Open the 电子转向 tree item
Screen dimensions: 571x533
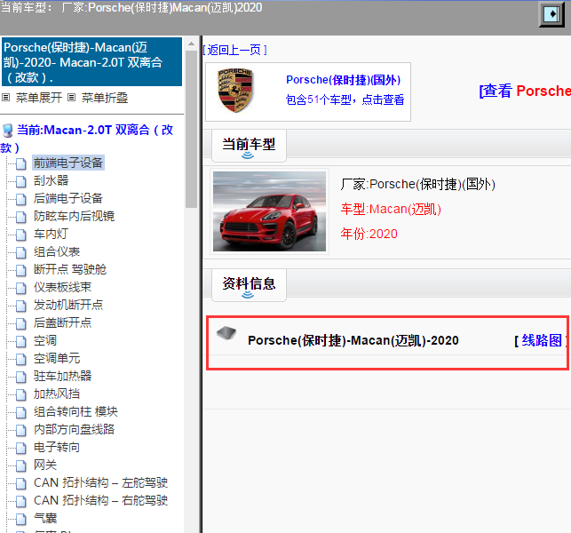(57, 447)
